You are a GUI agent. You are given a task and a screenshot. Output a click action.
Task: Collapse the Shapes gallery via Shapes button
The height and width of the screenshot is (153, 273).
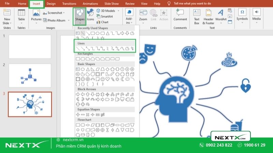(x=80, y=16)
